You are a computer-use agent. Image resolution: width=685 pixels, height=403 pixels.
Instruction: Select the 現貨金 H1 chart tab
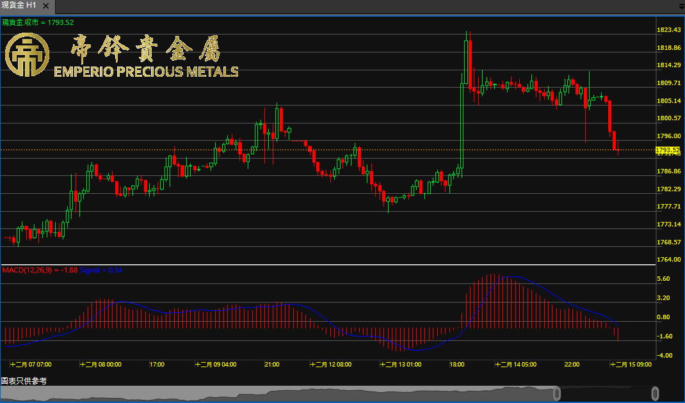[19, 5]
